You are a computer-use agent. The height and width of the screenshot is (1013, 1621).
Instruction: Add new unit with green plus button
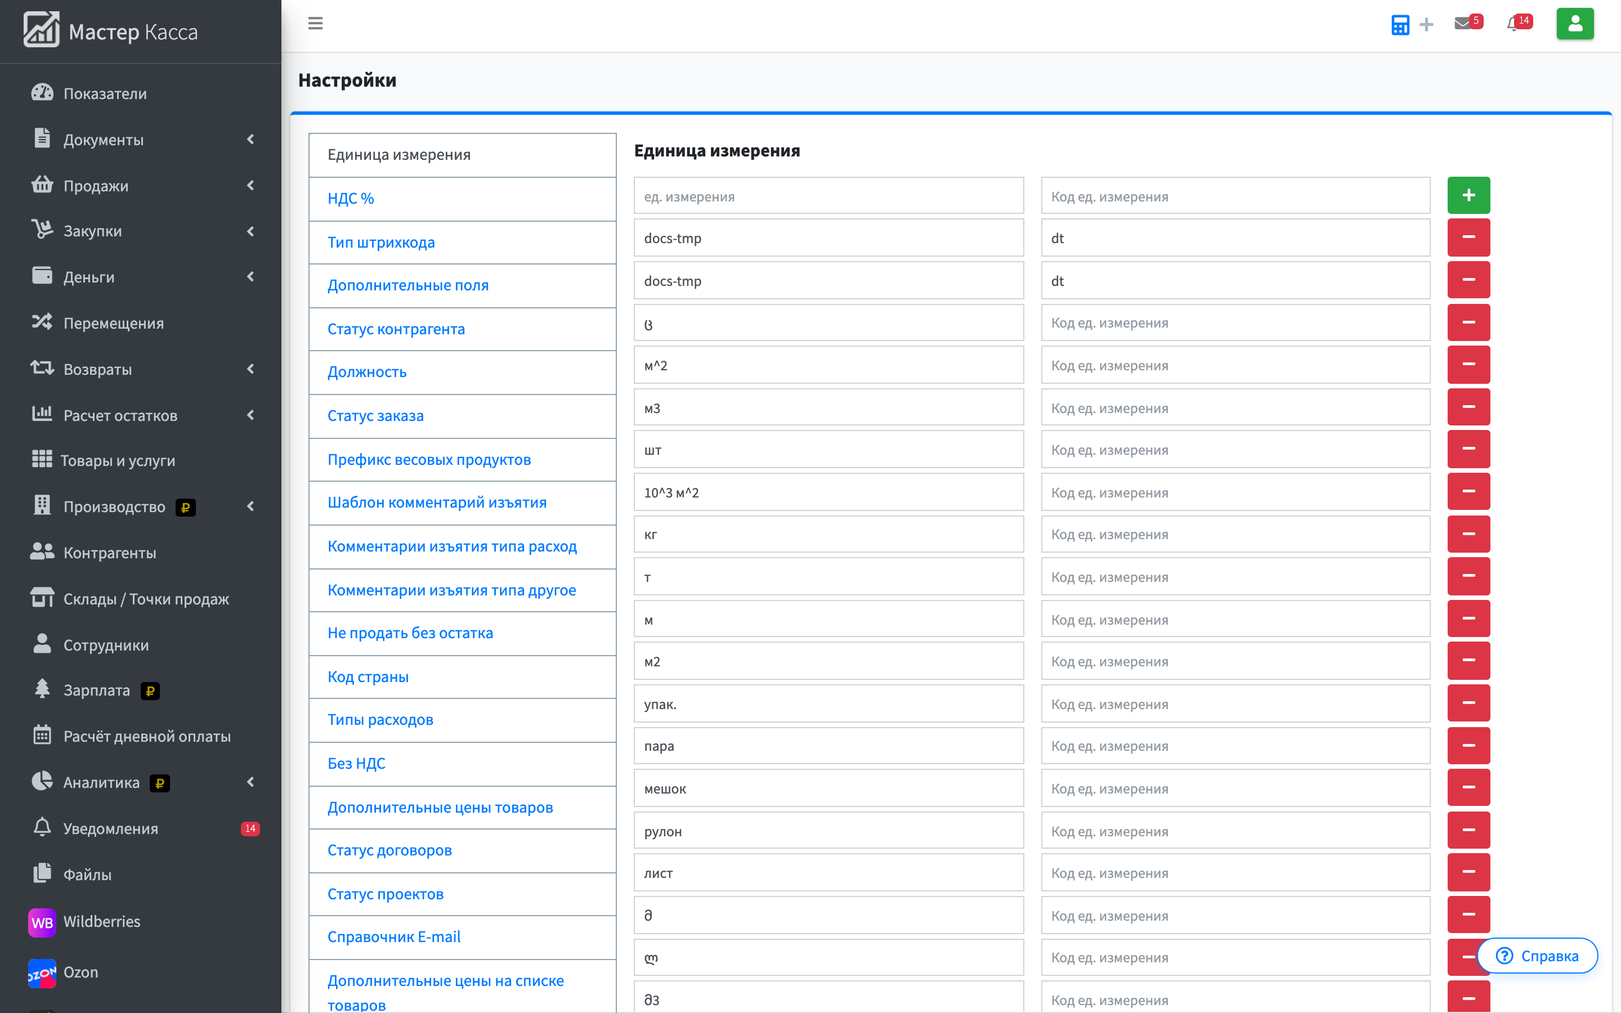1468,195
